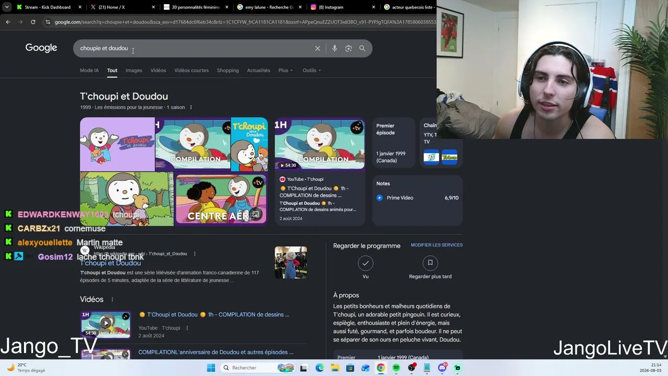The image size is (668, 376).
Task: Open OBS Studio from the taskbar
Action: [x=412, y=368]
